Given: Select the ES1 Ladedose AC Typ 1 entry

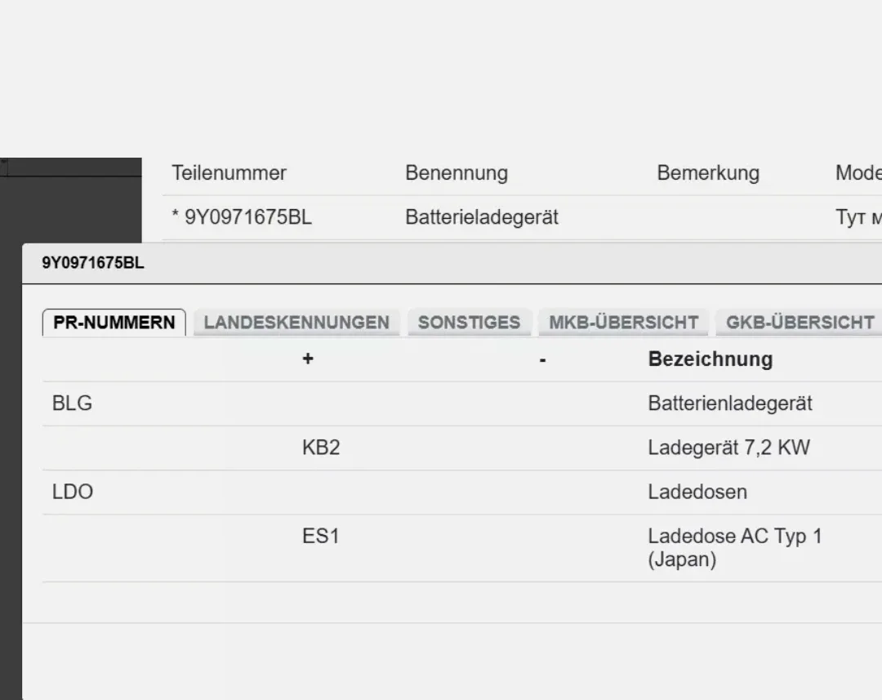Looking at the screenshot, I should [320, 536].
